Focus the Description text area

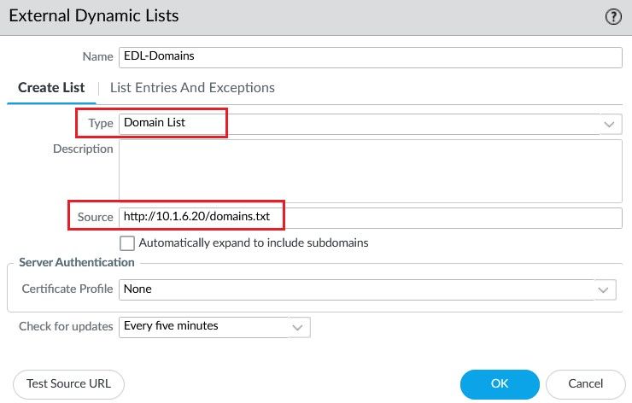[x=370, y=171]
